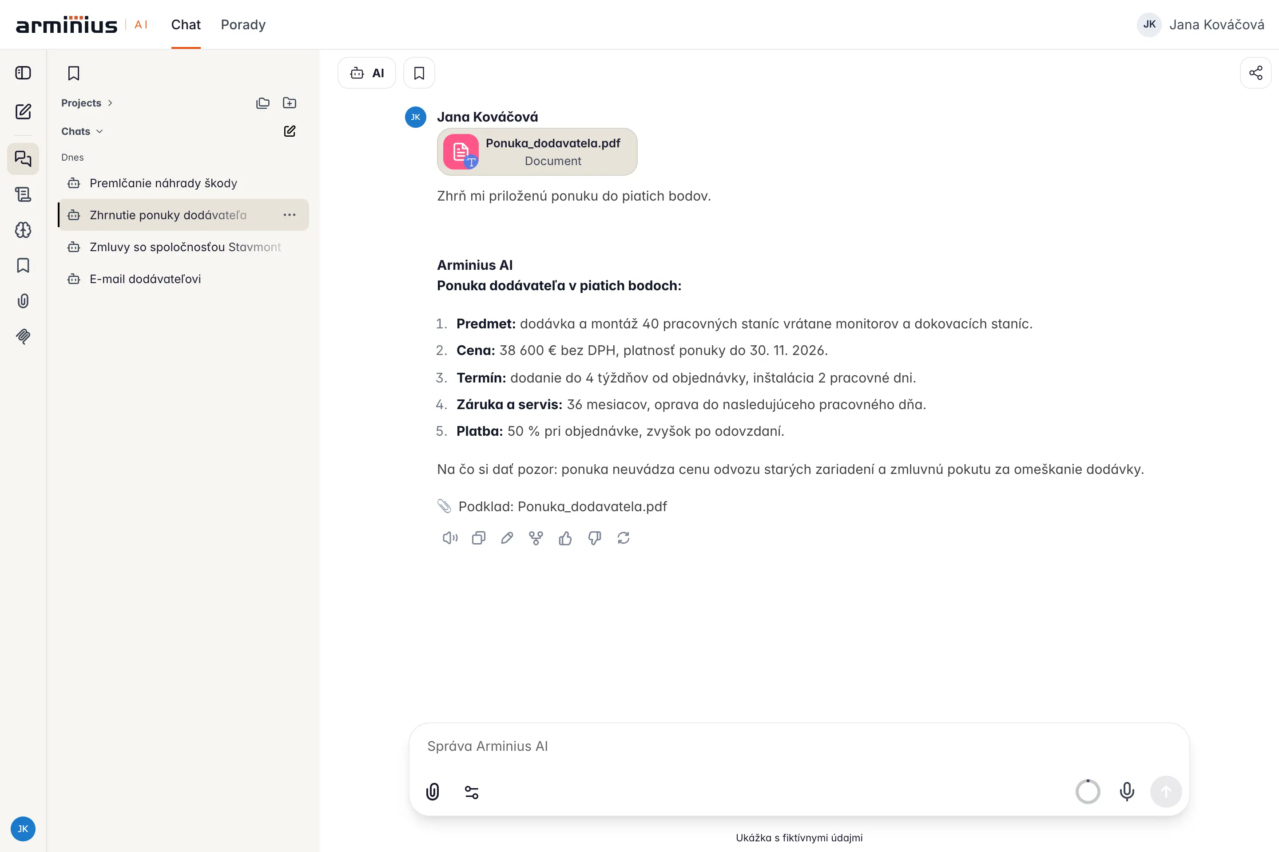This screenshot has height=852, width=1279.
Task: Click the circular progress indicator in message box
Action: click(x=1088, y=791)
